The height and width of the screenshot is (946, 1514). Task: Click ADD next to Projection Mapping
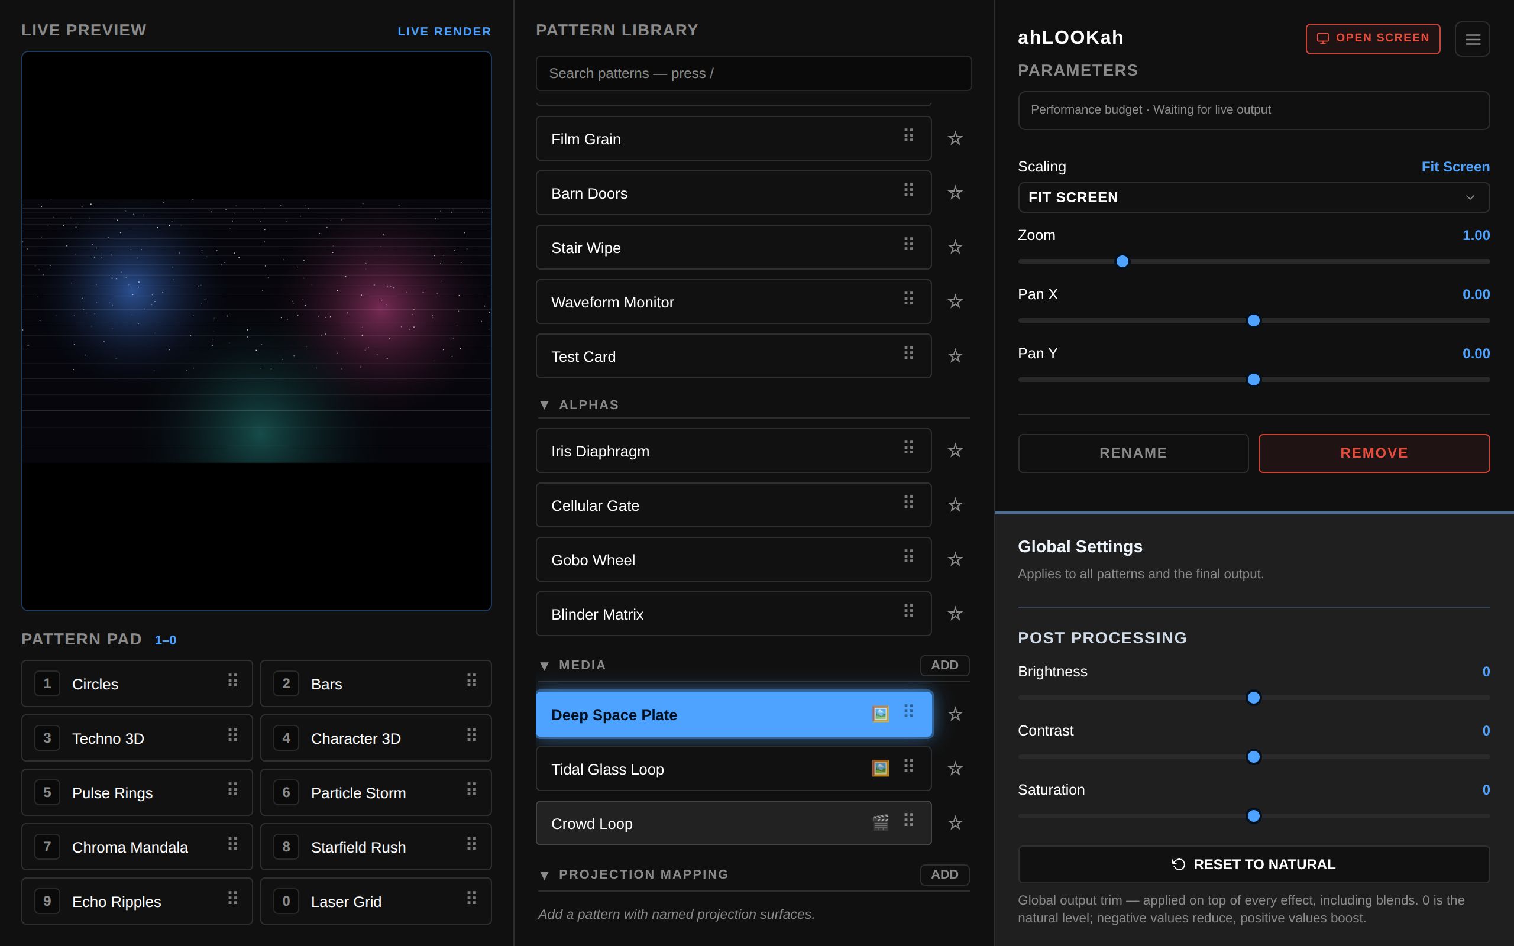(944, 874)
